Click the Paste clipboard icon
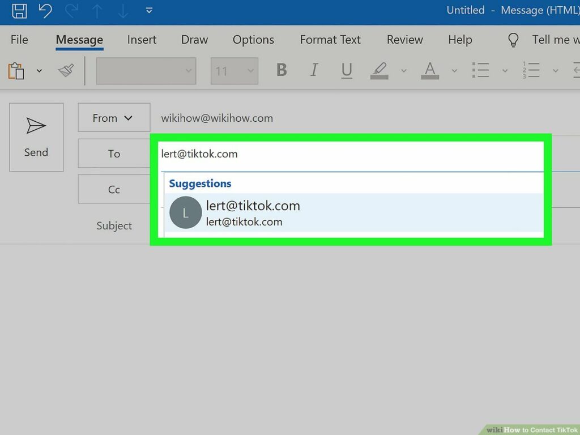Screen dimensions: 580x435 (16, 71)
